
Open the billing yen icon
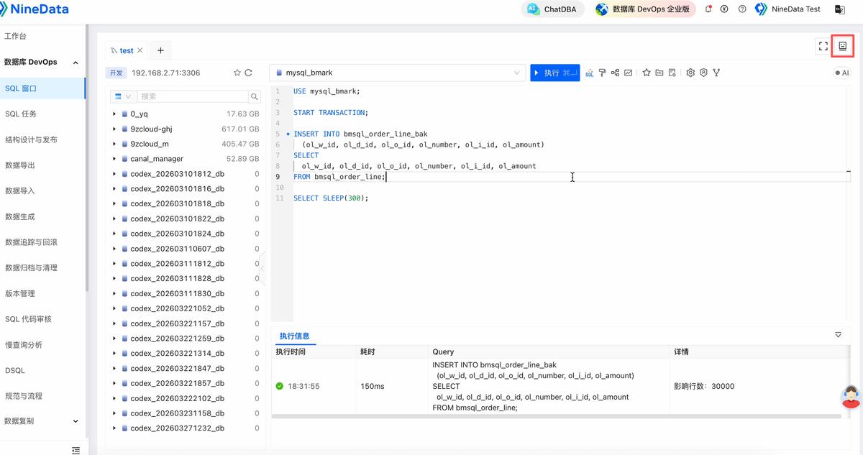pyautogui.click(x=725, y=9)
